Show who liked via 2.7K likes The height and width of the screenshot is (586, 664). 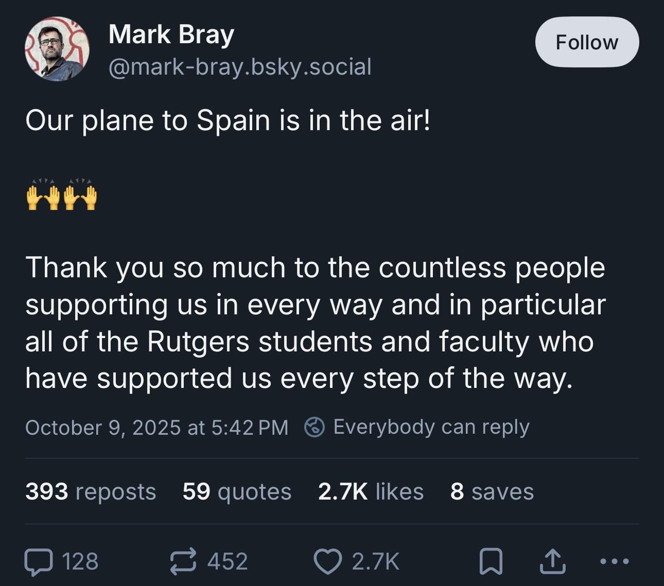point(371,491)
